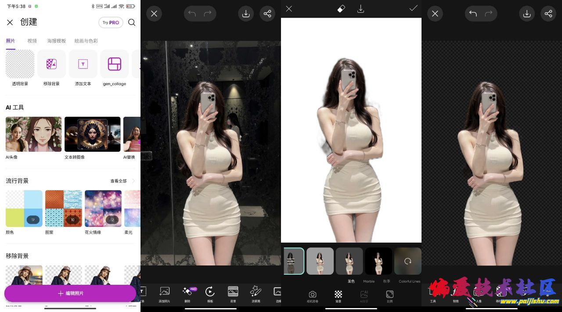Open 相机胶卷 camera roll
Viewport: 562px width, 312px height.
(312, 294)
